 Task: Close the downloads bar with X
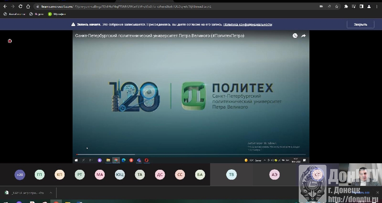coord(377,193)
